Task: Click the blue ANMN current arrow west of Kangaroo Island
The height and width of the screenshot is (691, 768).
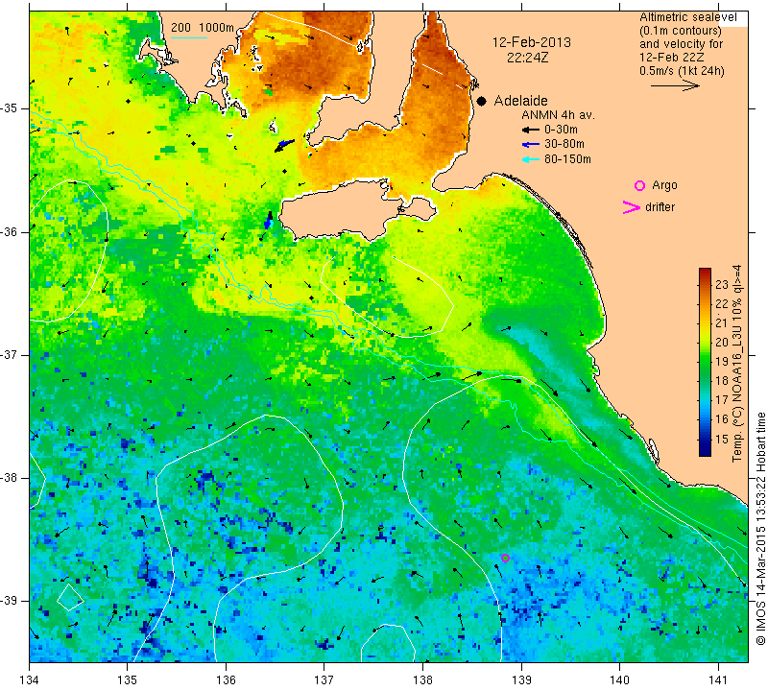Action: coord(268,221)
